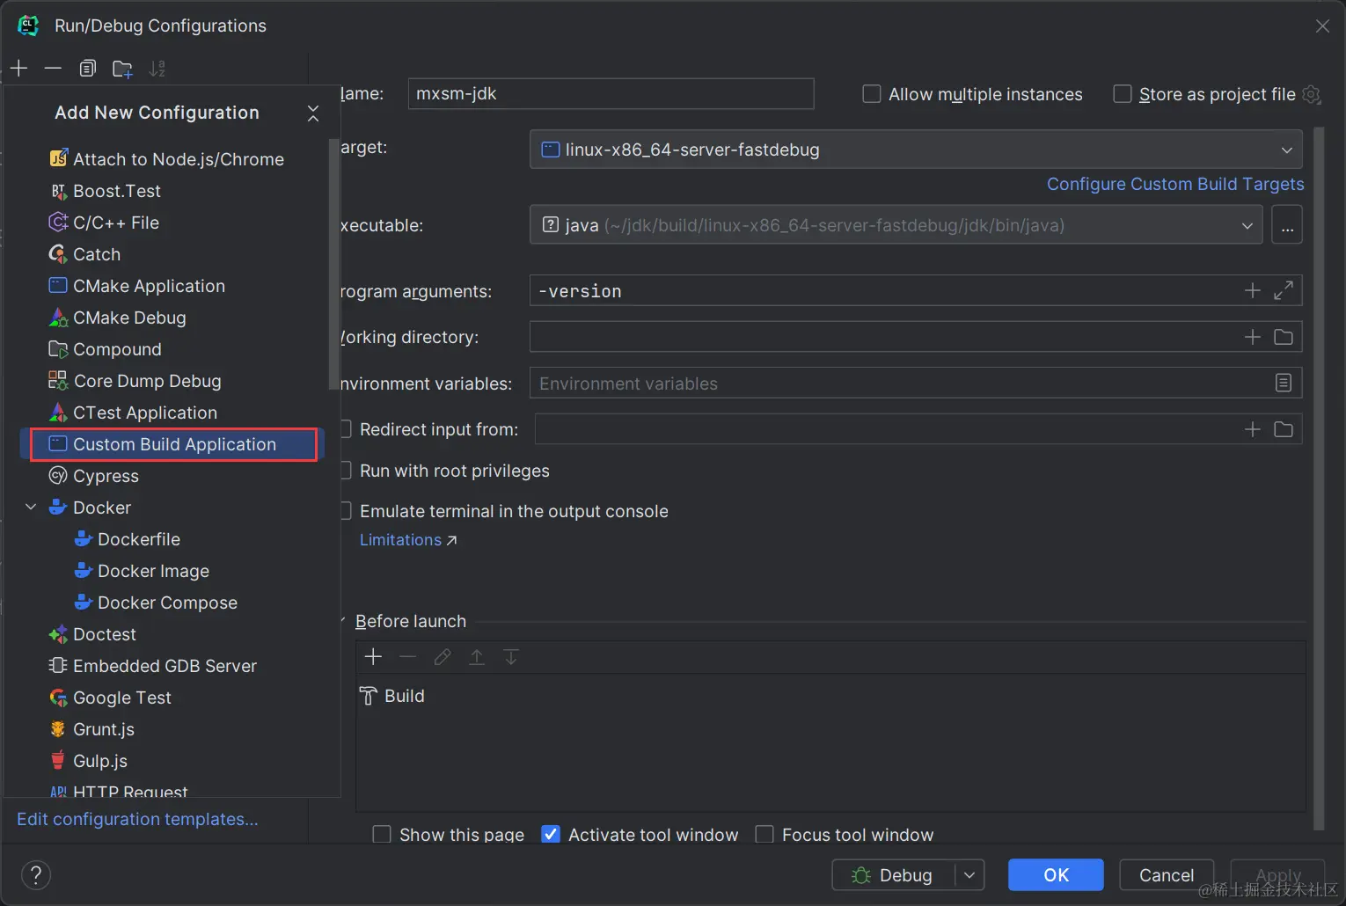1346x906 pixels.
Task: Open environment variables editor icon
Action: (1284, 383)
